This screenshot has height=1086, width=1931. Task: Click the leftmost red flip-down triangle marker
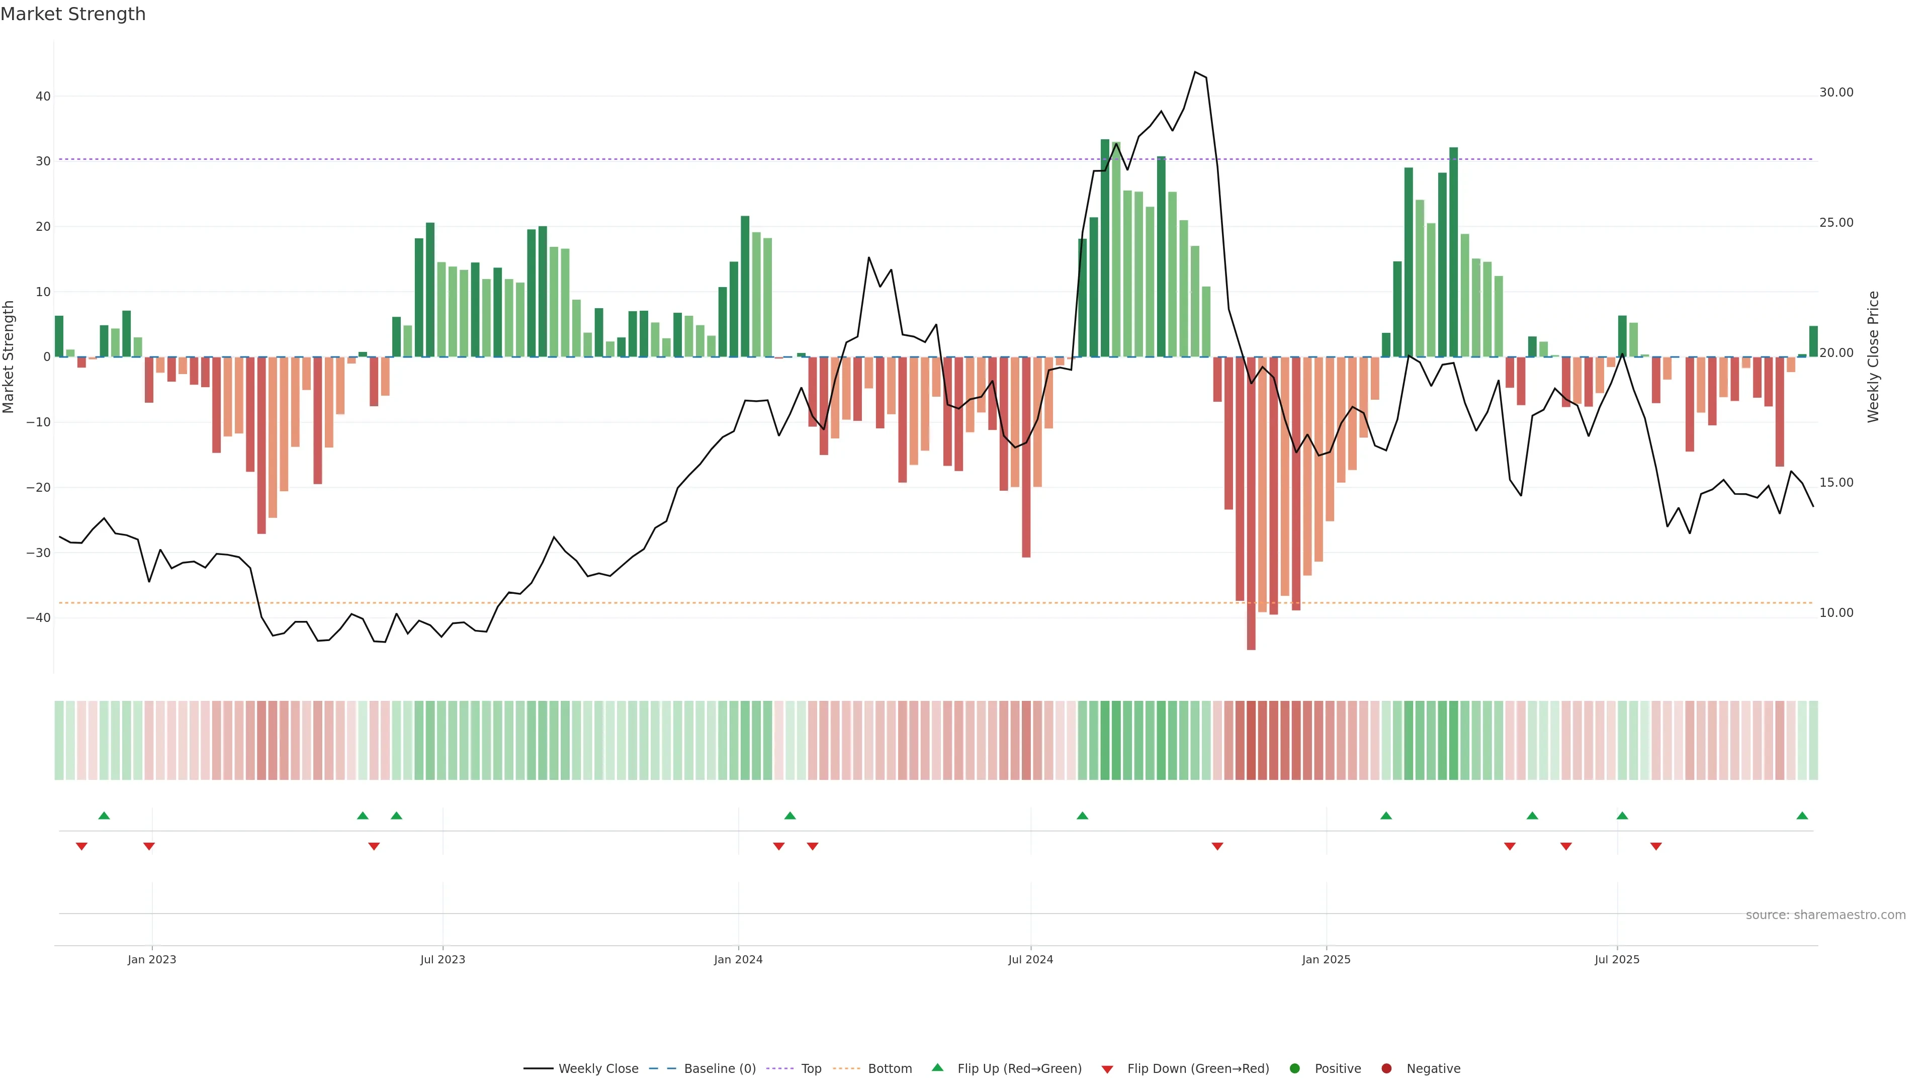coord(81,846)
